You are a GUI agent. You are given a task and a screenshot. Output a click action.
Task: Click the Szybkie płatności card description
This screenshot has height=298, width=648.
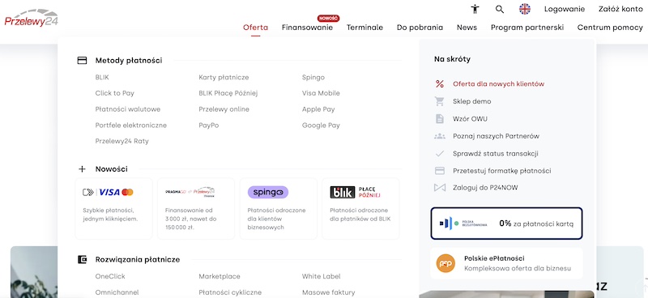point(110,215)
